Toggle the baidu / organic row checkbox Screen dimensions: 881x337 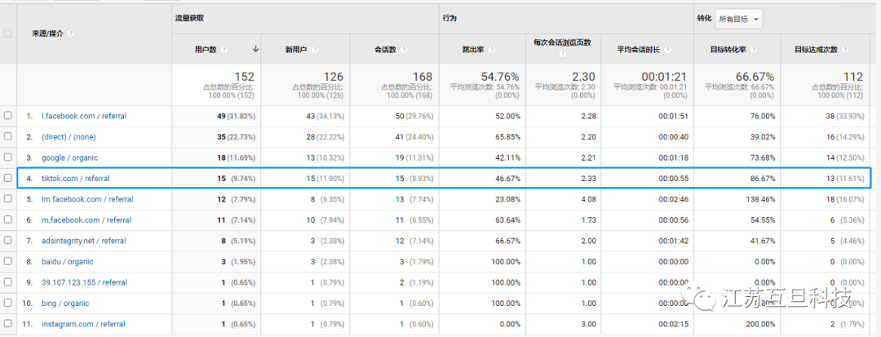8,262
